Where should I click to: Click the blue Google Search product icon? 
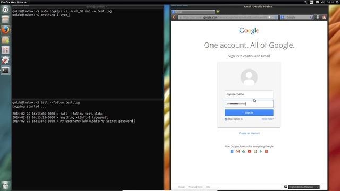pyautogui.click(x=232, y=151)
